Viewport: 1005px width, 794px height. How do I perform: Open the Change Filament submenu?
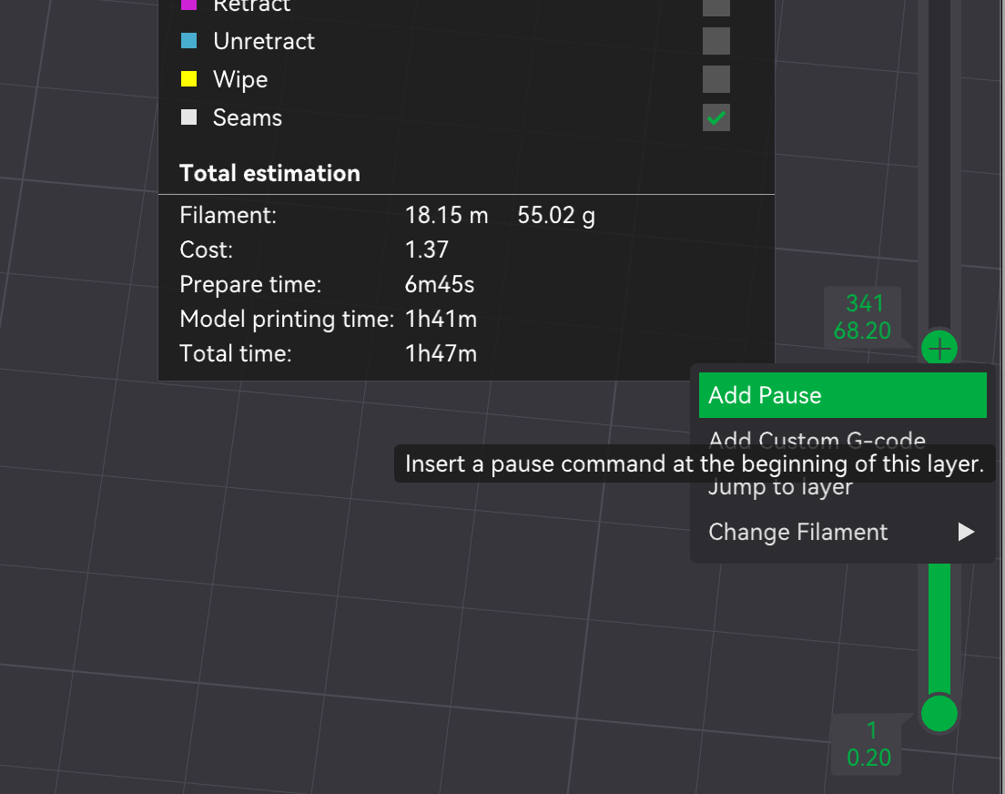(798, 532)
